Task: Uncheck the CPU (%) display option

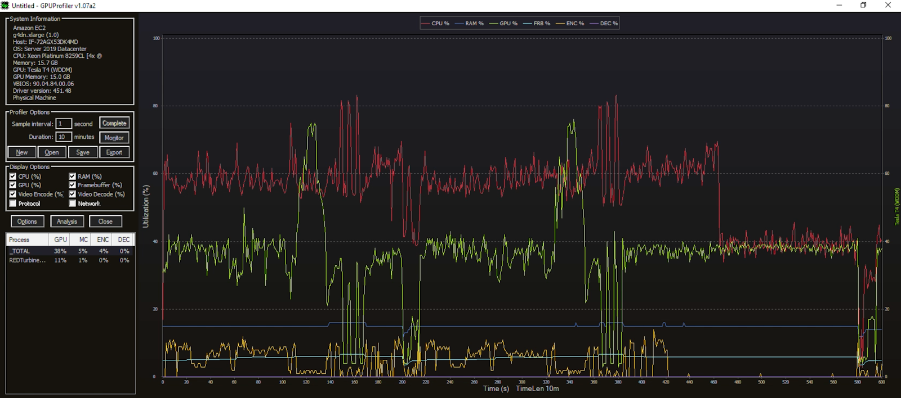Action: point(13,177)
